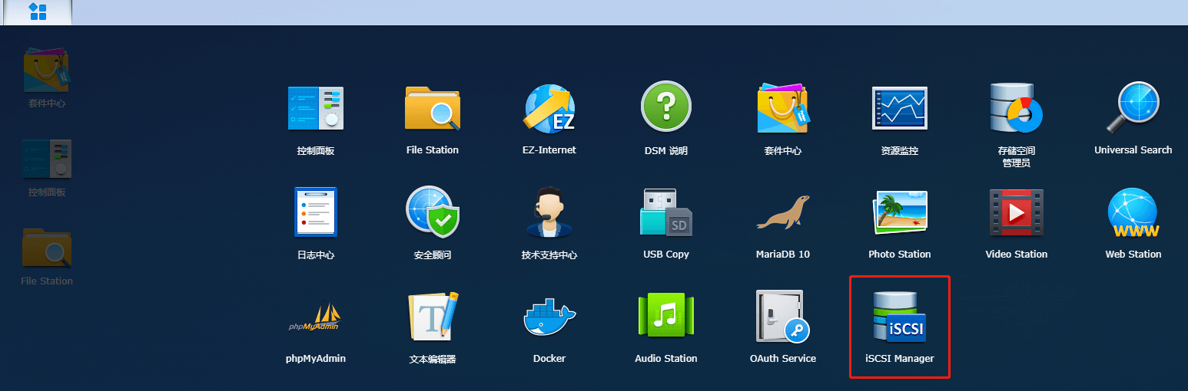Launch 安全顾问 security advisor

[x=432, y=212]
